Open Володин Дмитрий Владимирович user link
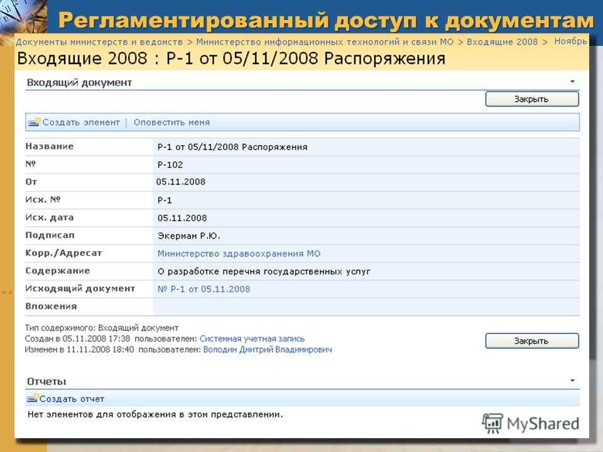This screenshot has width=603, height=452. [x=268, y=350]
